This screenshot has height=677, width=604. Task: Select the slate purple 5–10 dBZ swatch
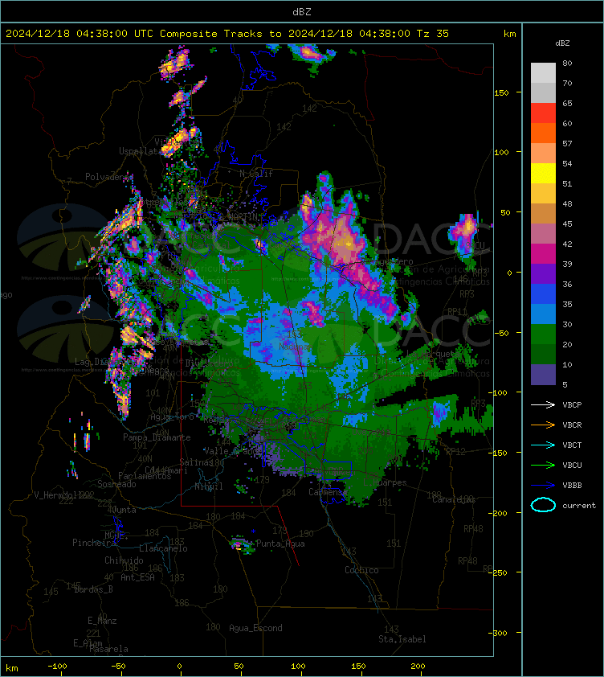point(543,375)
